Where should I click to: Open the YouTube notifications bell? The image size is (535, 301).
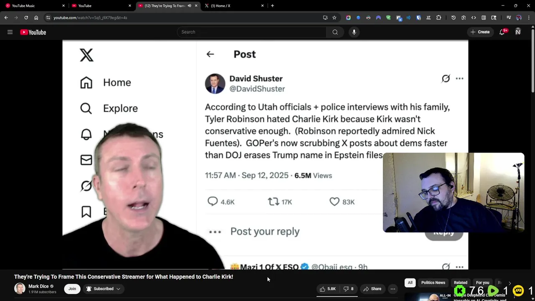click(x=502, y=32)
